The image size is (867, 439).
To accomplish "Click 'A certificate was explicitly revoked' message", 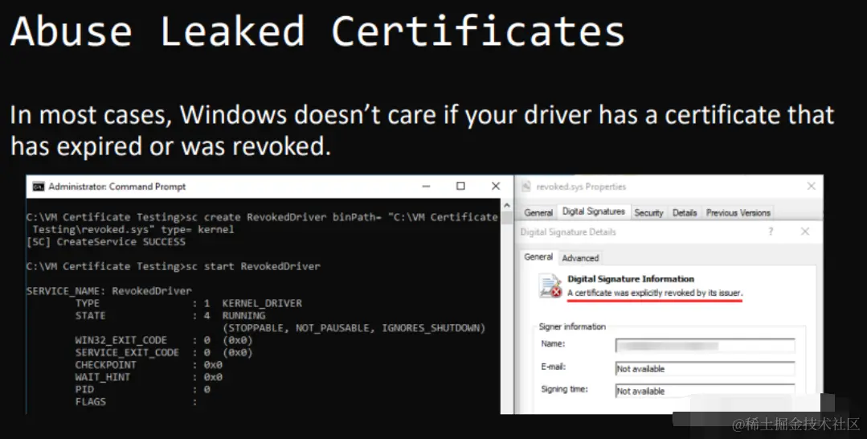I will tap(655, 293).
